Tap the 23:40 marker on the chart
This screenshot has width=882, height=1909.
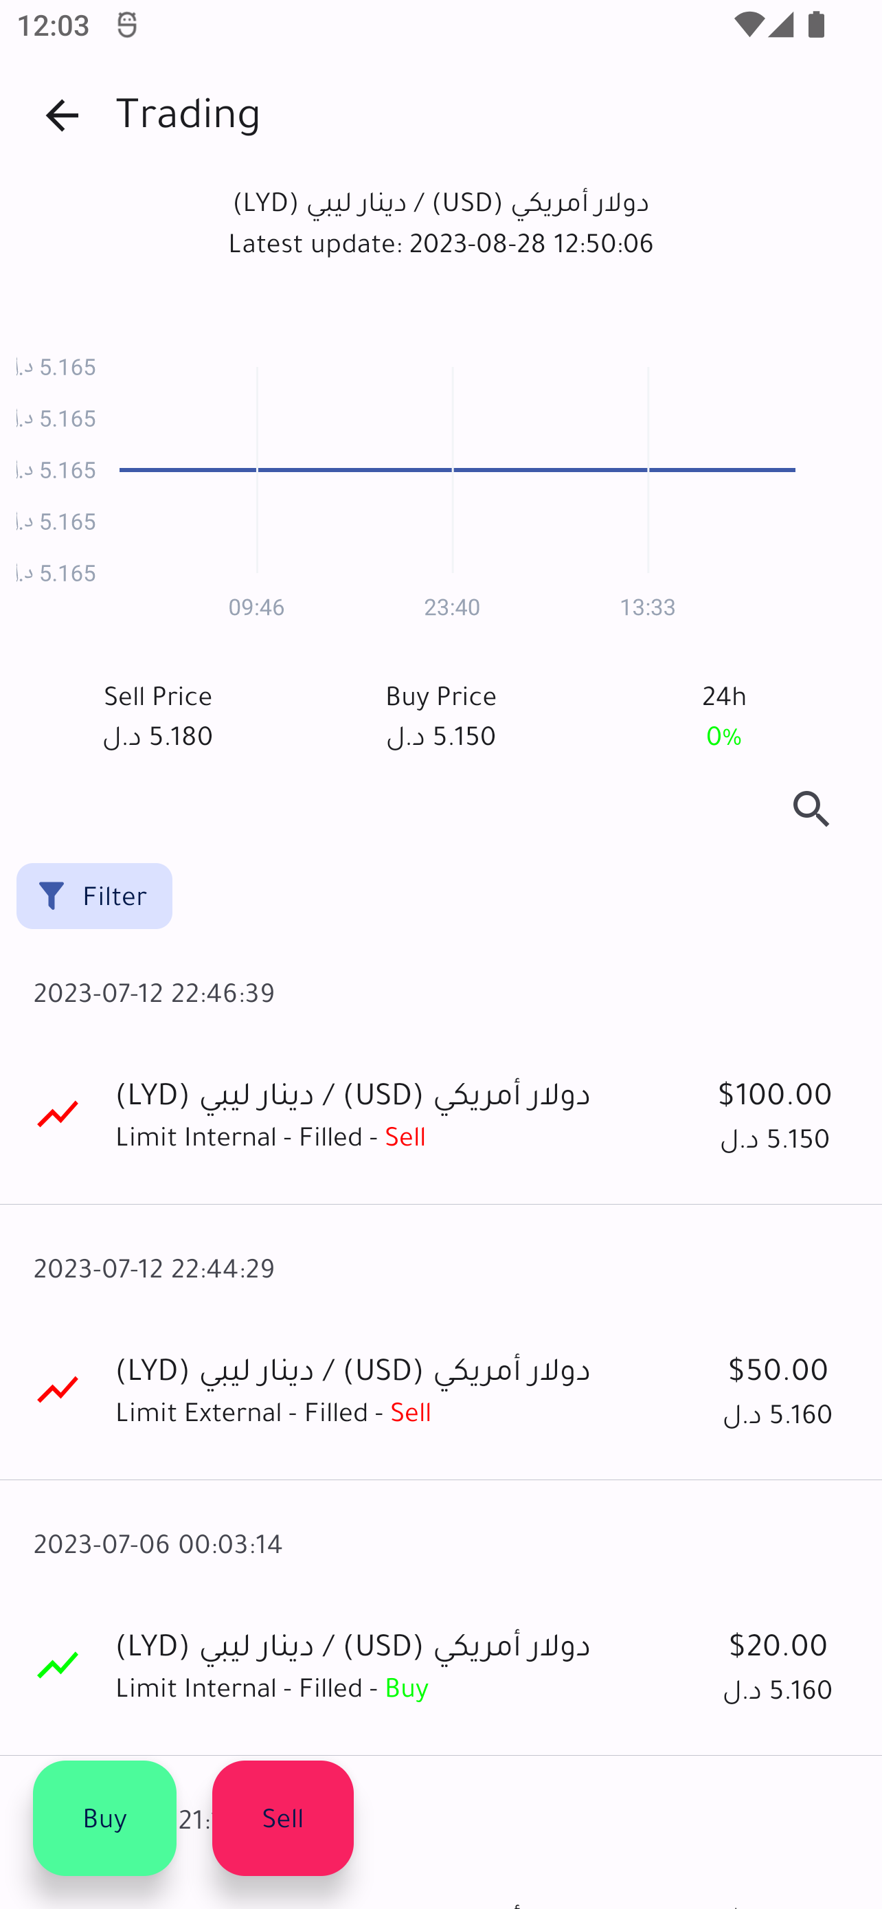[452, 607]
